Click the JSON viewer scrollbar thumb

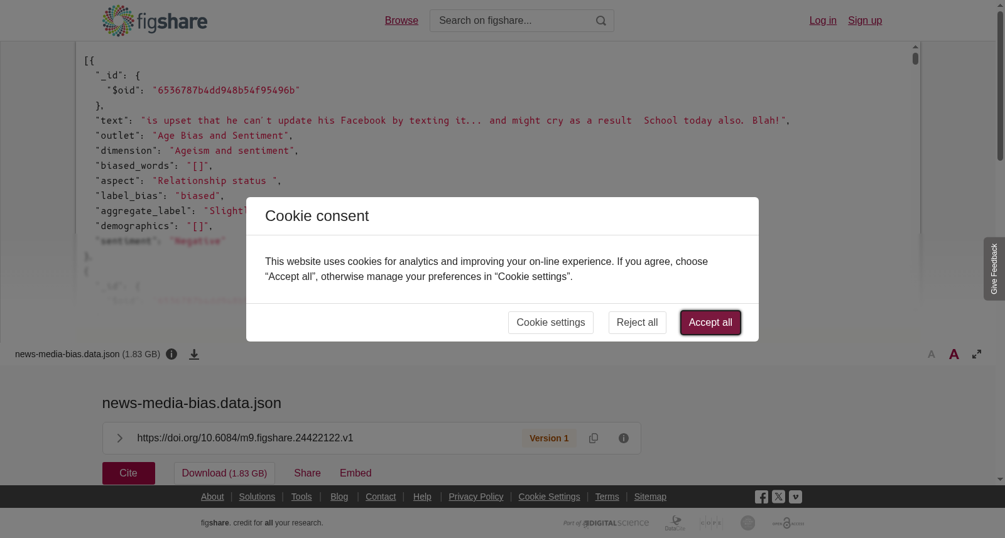point(916,58)
